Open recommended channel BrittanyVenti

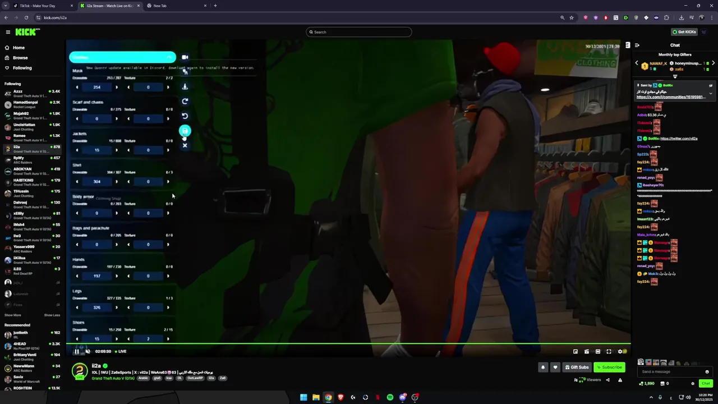click(32, 357)
